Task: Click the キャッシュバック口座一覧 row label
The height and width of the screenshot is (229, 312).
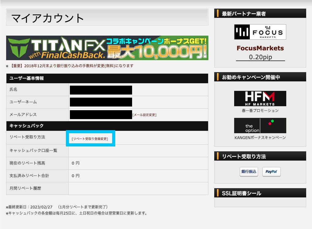Action: (x=33, y=150)
